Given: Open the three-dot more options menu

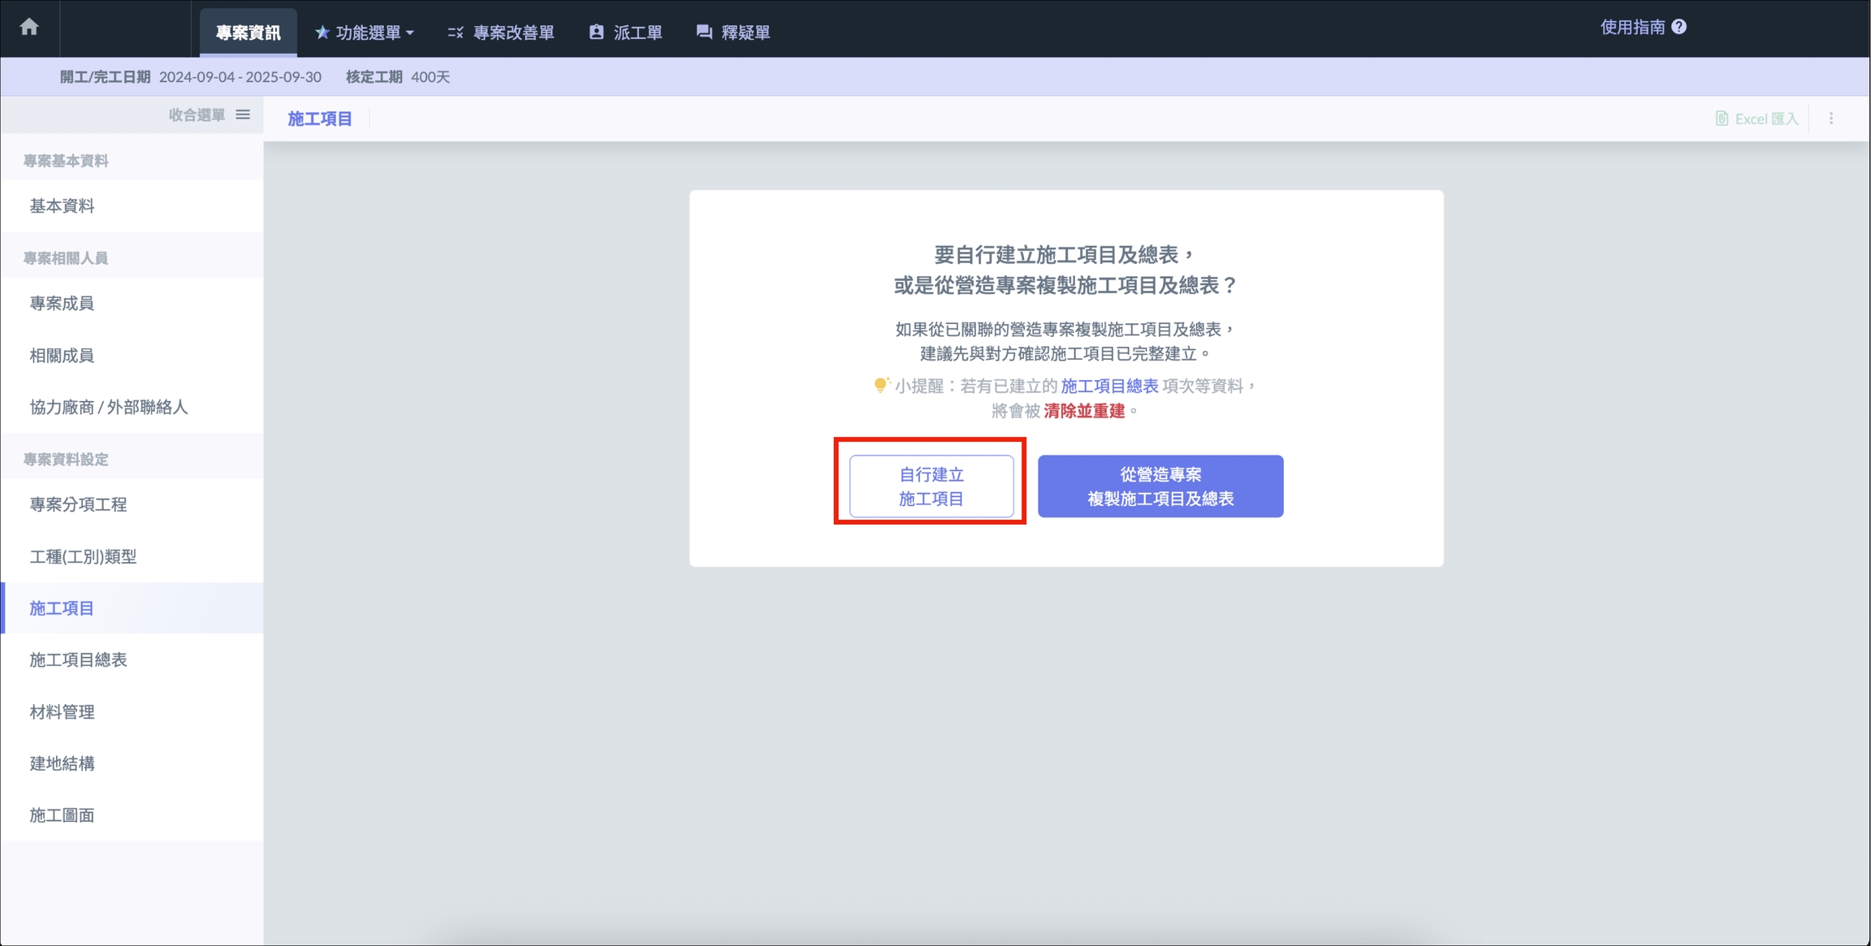Looking at the screenshot, I should (1831, 119).
